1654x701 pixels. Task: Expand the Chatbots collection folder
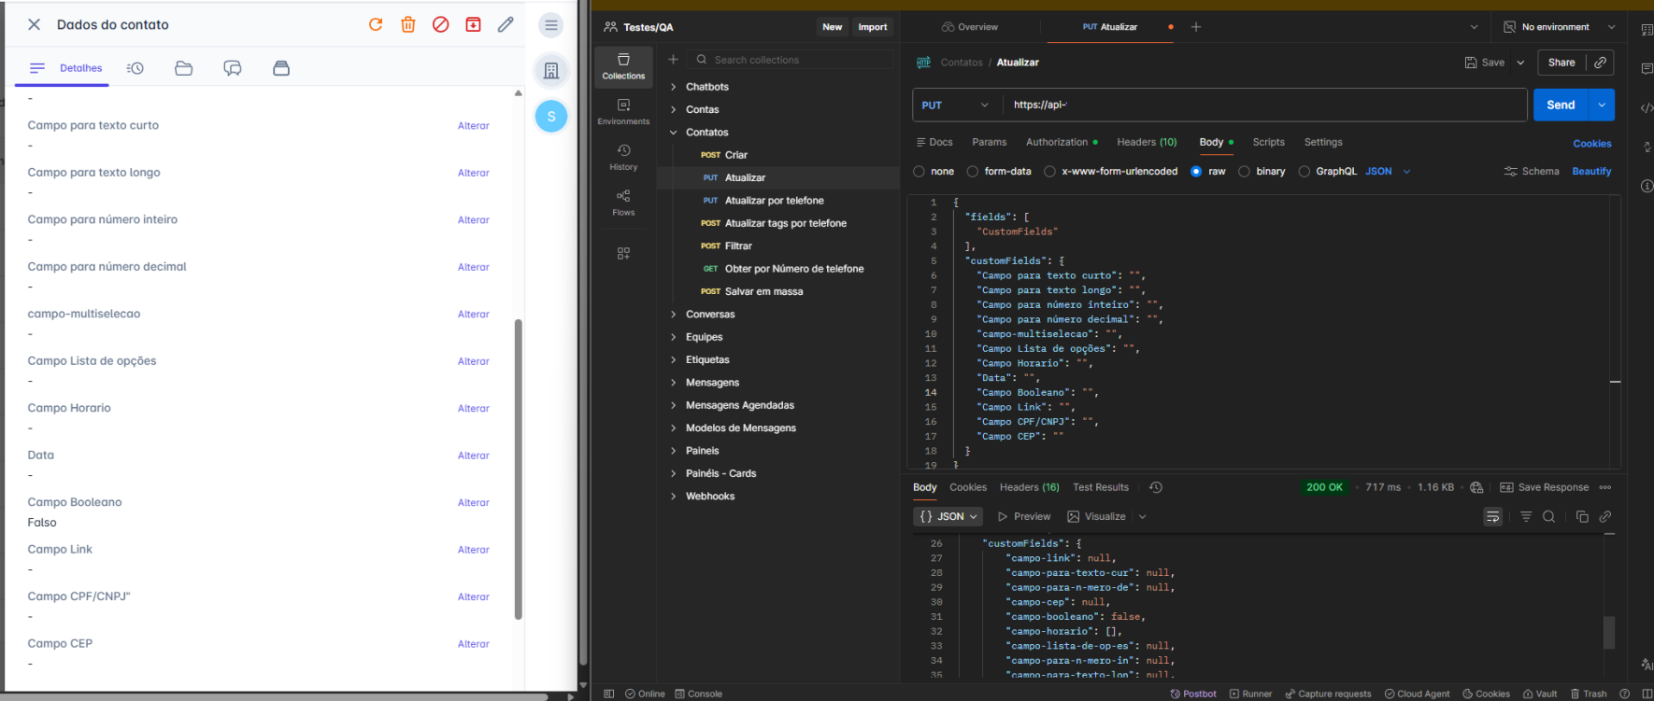tap(706, 87)
